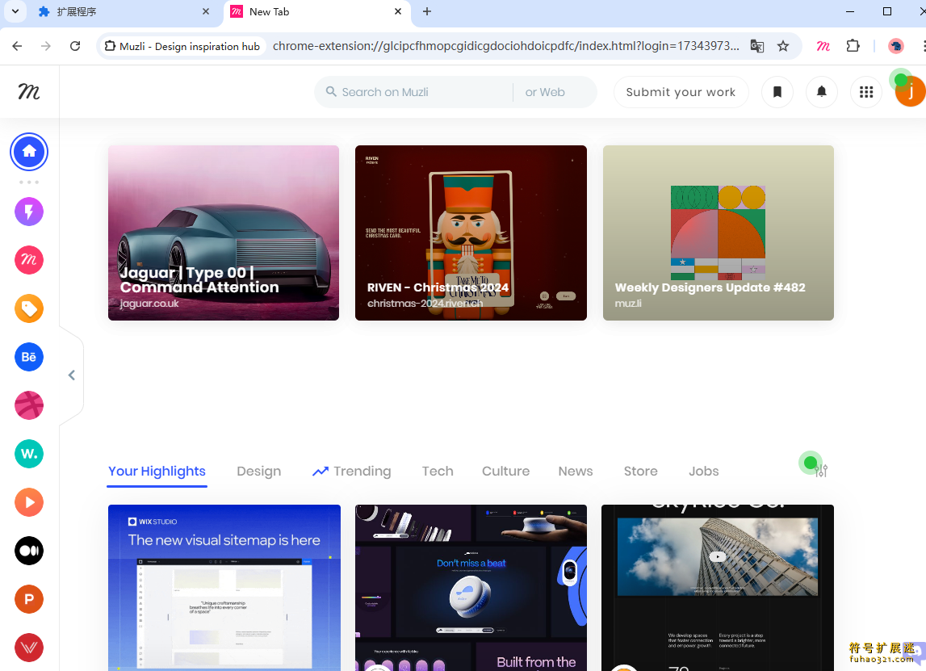Open the Chrome extensions puzzle icon
Viewport: 926px width, 671px height.
(853, 46)
